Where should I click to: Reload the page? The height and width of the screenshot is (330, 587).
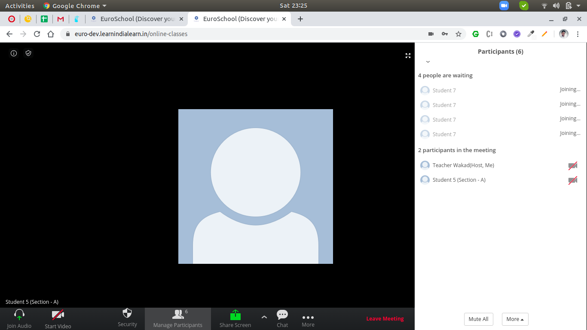(x=37, y=34)
